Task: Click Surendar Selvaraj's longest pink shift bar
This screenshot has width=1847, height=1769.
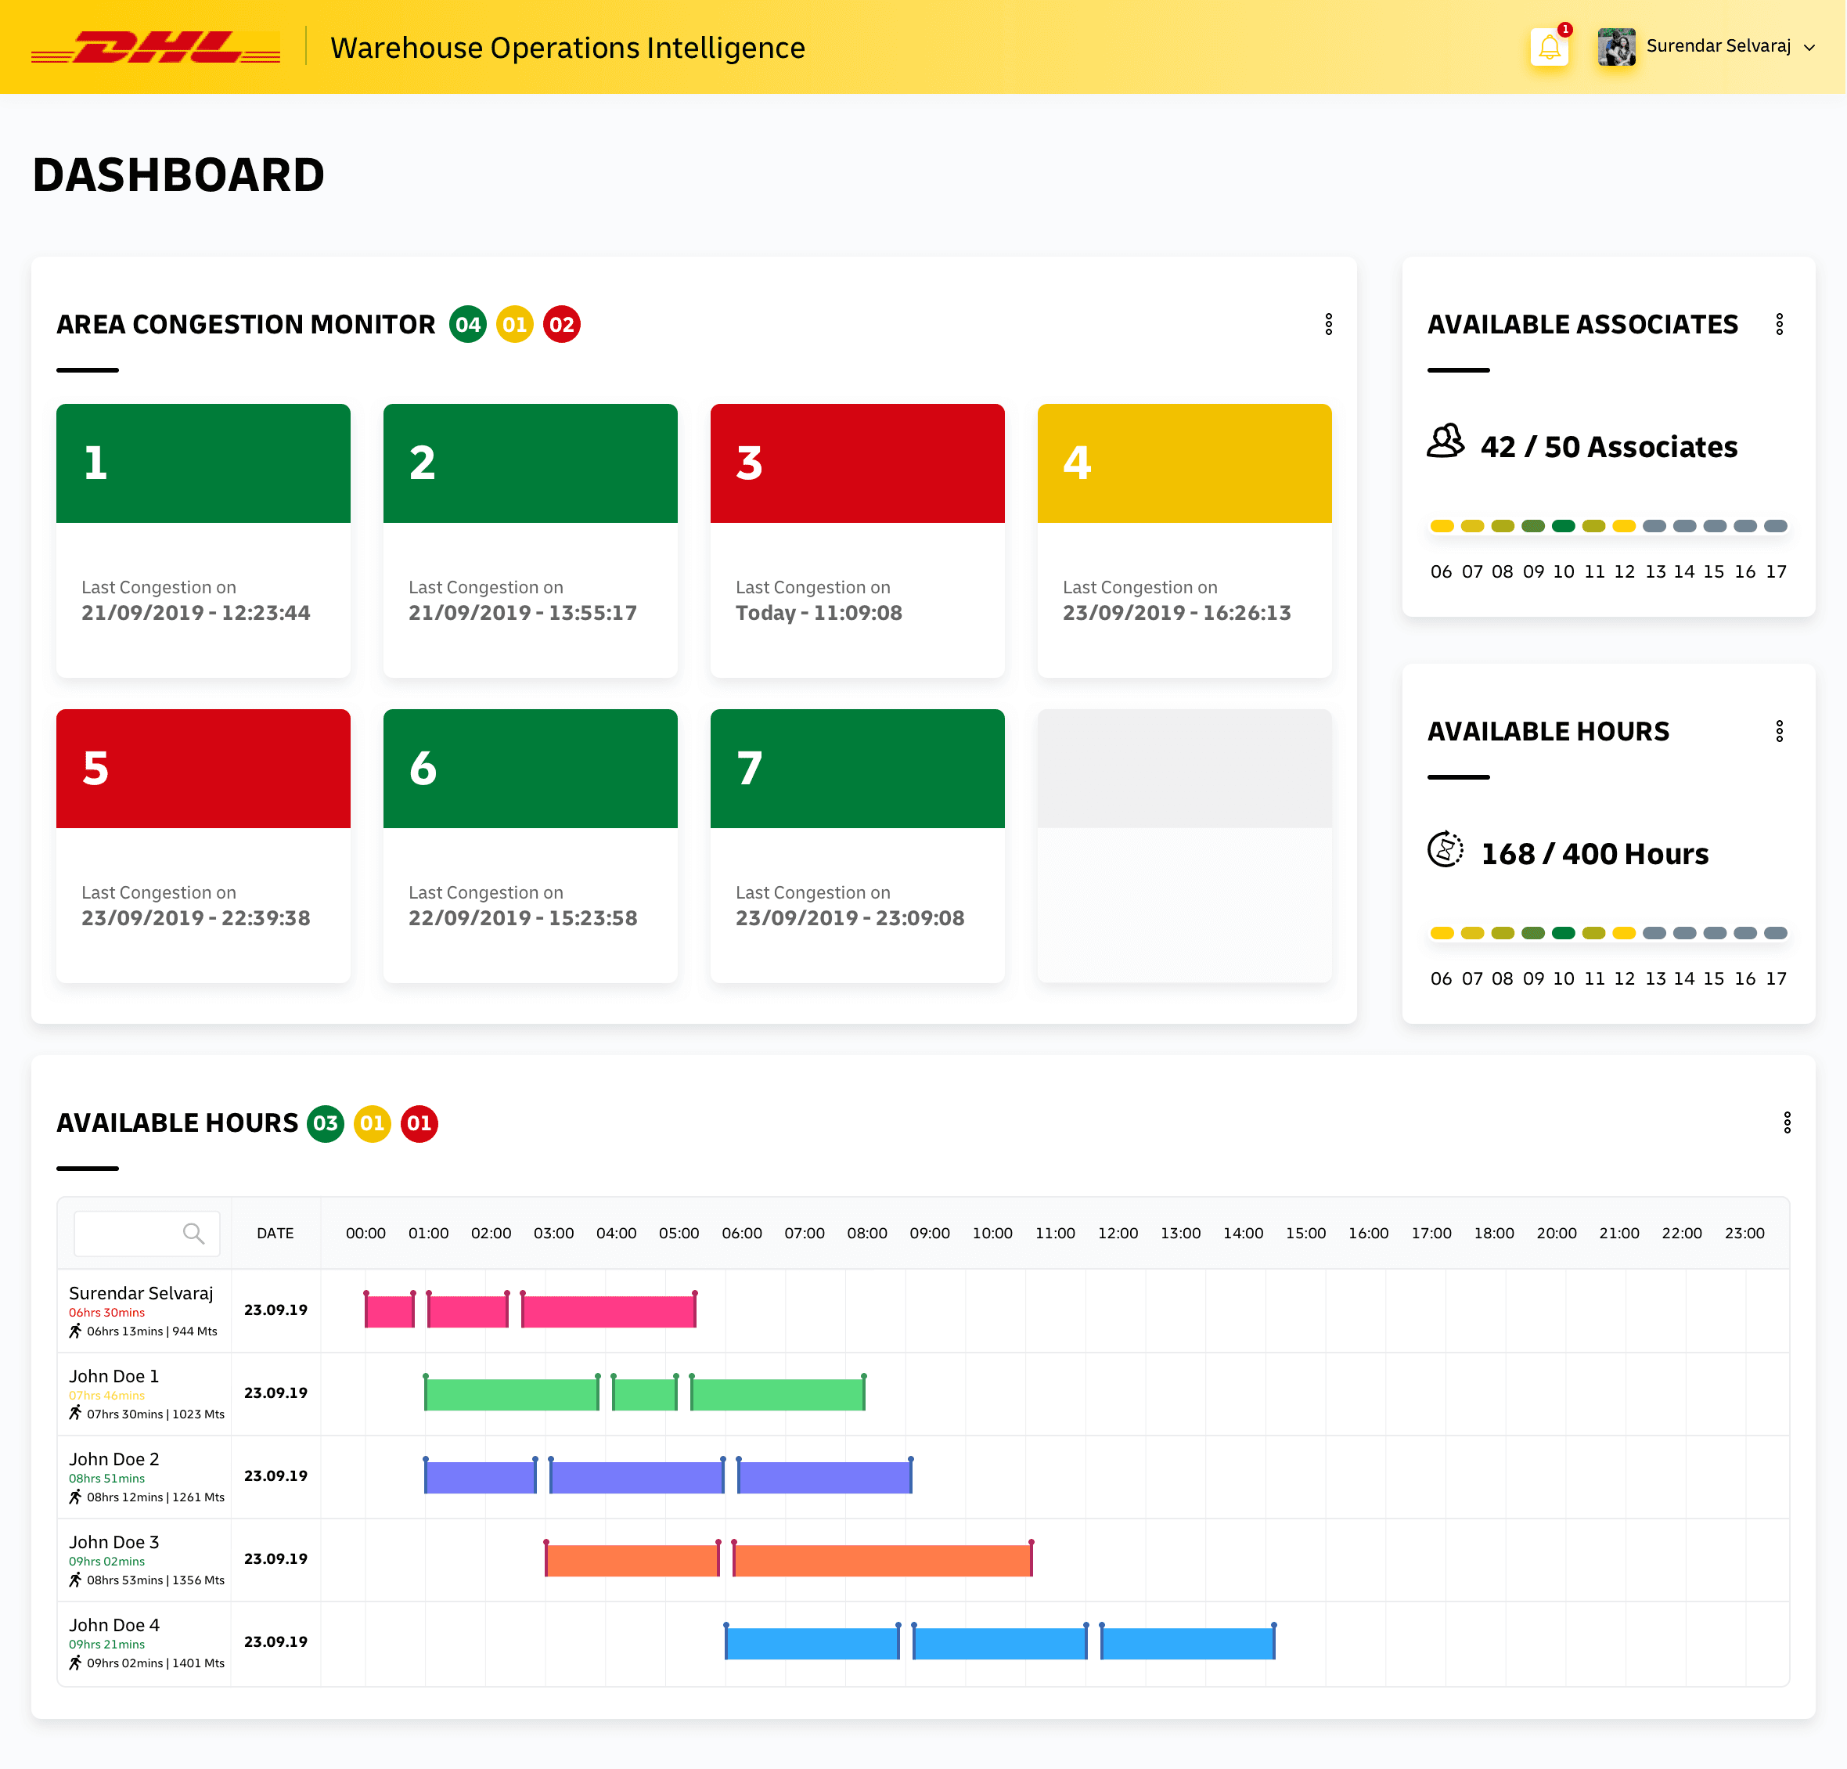Action: pos(609,1311)
